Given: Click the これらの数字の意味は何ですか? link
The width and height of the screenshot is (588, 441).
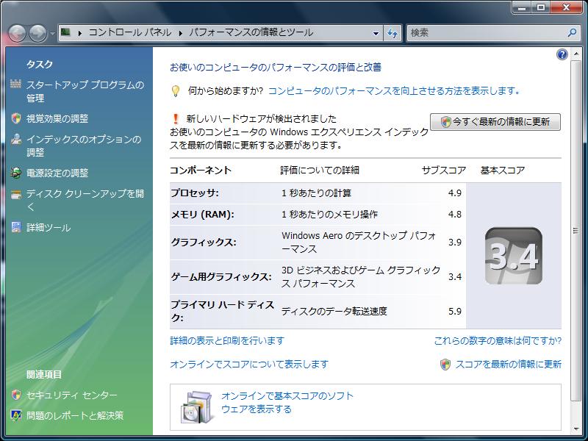Looking at the screenshot, I should point(498,341).
